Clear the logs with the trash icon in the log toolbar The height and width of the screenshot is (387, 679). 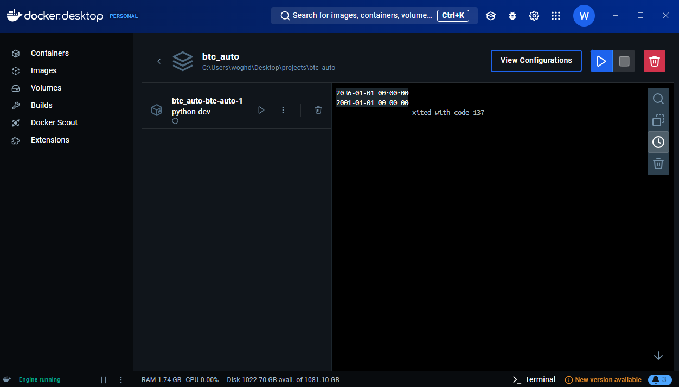[658, 164]
